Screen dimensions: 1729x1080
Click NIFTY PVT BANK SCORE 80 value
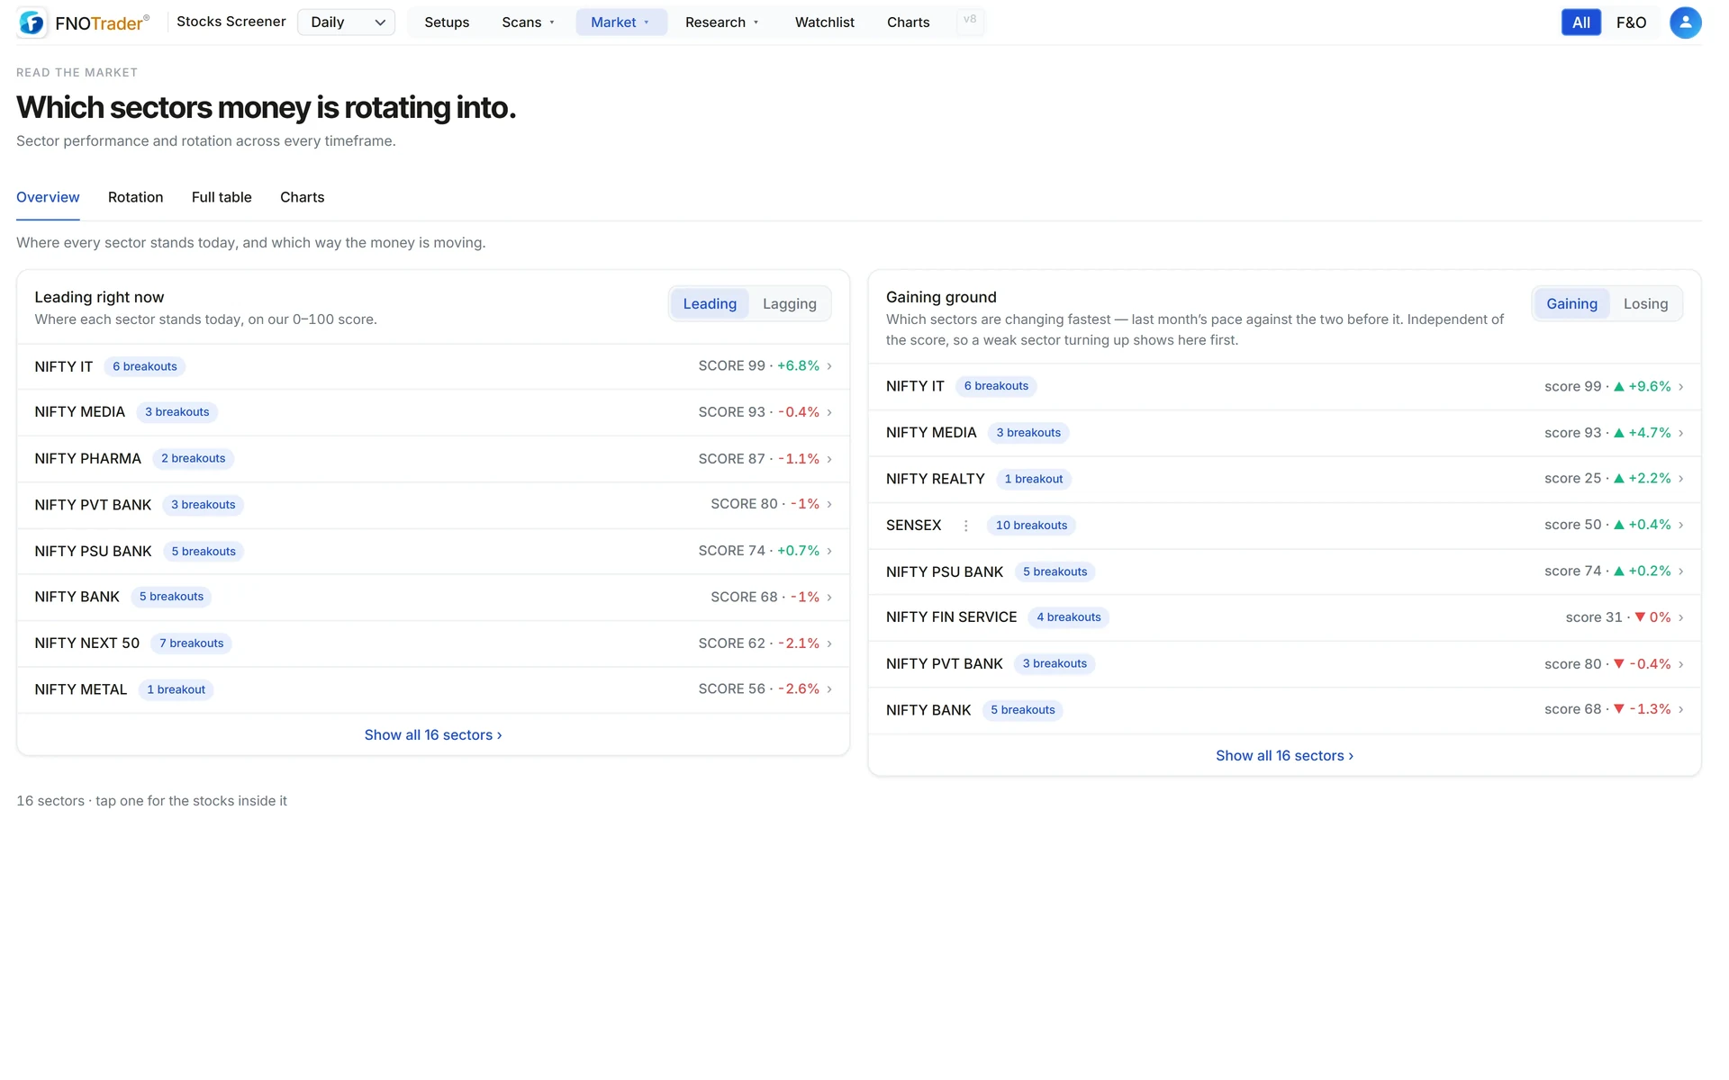tap(744, 504)
